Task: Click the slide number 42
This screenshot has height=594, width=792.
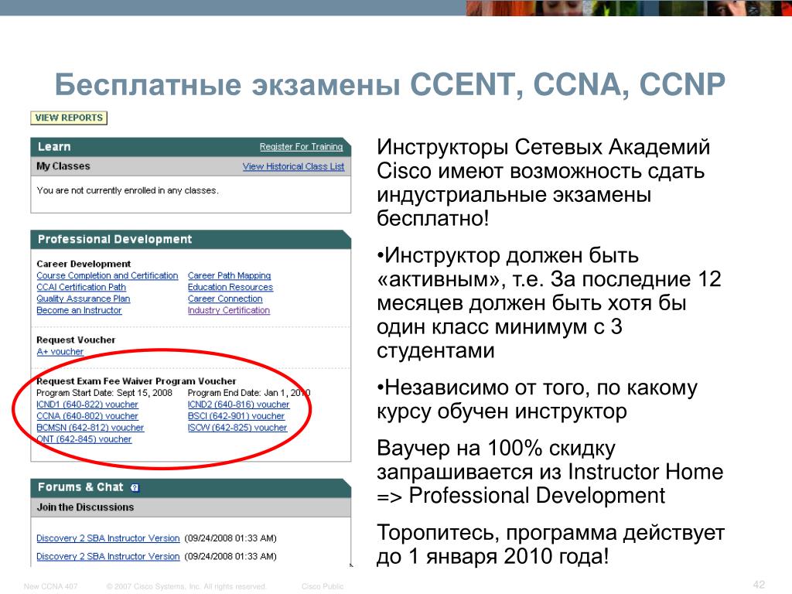Action: pyautogui.click(x=759, y=585)
